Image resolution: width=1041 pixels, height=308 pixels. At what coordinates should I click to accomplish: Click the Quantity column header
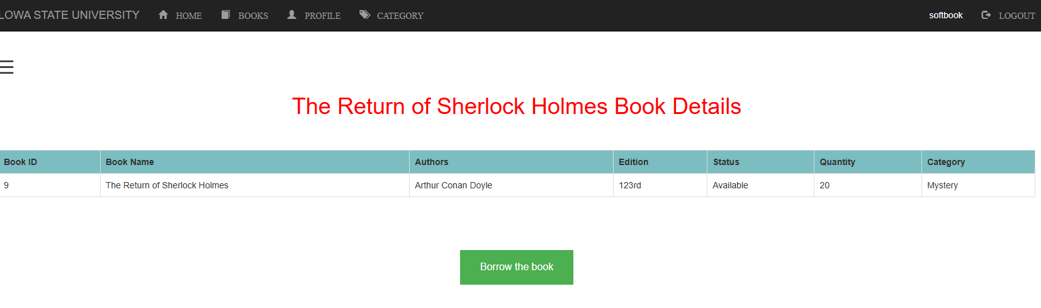pyautogui.click(x=837, y=162)
